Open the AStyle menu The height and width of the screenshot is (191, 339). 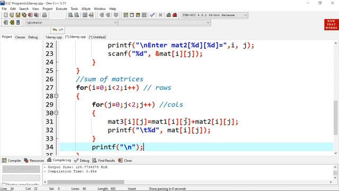point(86,9)
